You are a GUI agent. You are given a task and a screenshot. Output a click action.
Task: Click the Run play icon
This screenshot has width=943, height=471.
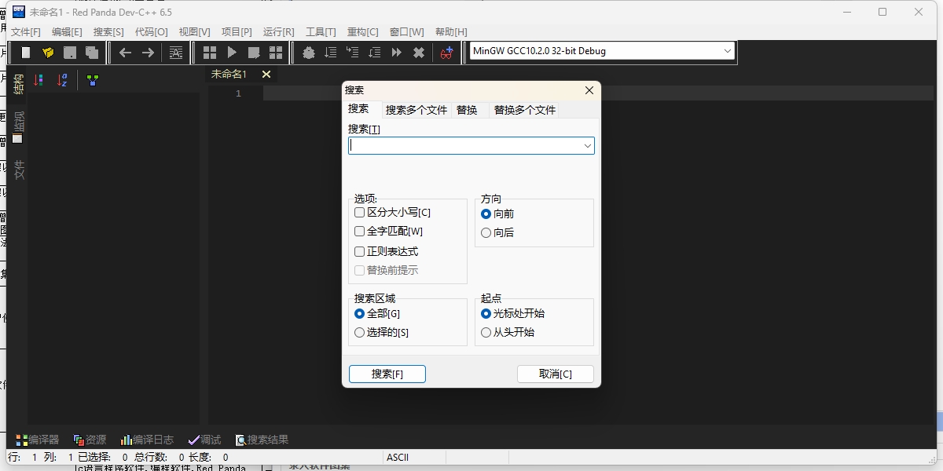[232, 53]
